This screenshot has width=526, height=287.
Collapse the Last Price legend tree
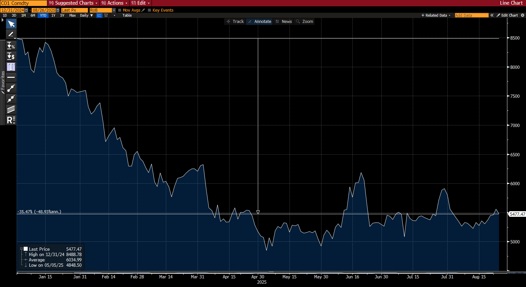[22, 249]
